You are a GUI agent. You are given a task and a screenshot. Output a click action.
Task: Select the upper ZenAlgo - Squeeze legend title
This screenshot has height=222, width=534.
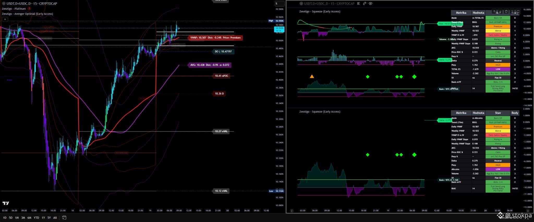click(x=320, y=11)
